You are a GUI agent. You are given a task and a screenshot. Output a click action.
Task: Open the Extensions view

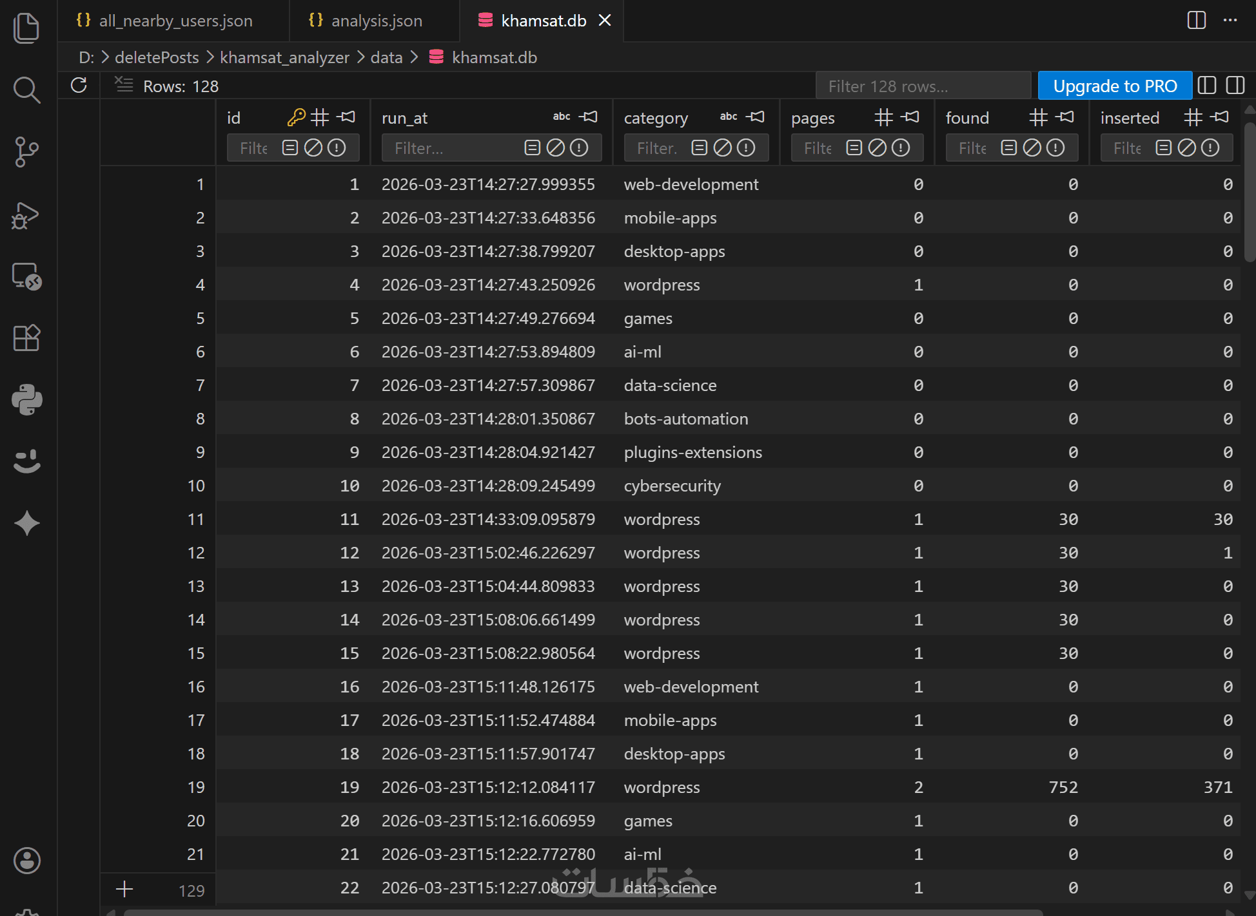pyautogui.click(x=26, y=338)
